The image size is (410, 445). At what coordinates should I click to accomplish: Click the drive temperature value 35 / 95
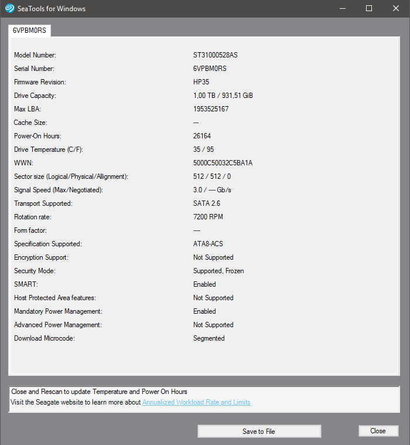(x=203, y=150)
